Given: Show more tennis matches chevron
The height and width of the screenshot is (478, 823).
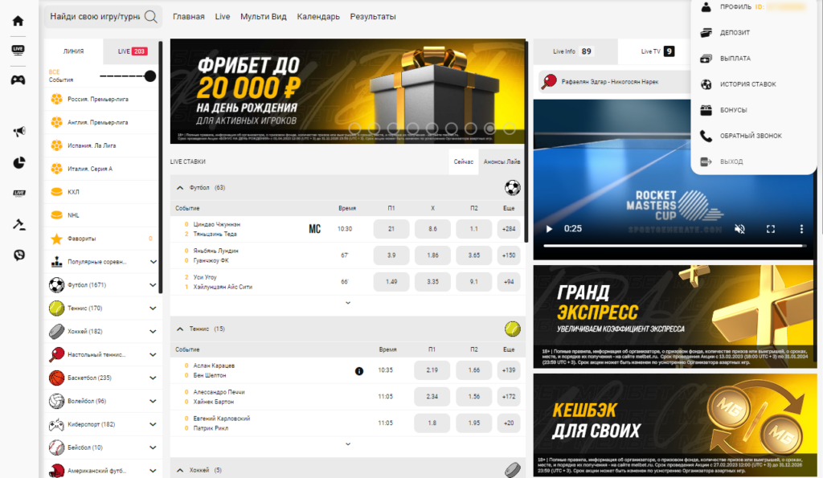Looking at the screenshot, I should 348,444.
